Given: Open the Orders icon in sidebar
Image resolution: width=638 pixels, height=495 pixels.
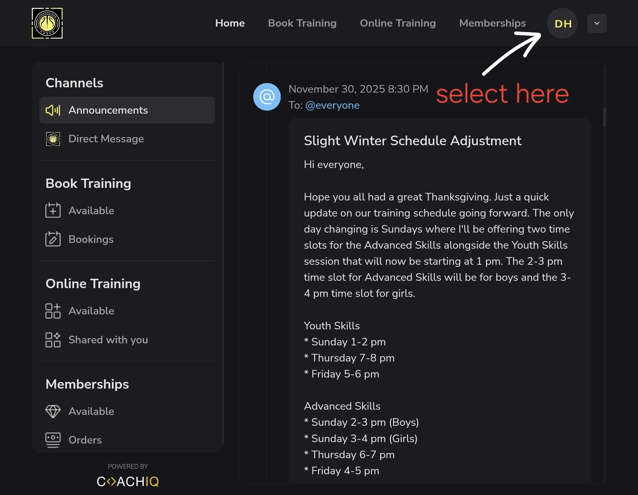Looking at the screenshot, I should [53, 440].
